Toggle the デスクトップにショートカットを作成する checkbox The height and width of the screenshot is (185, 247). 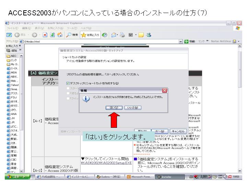[x=68, y=83]
